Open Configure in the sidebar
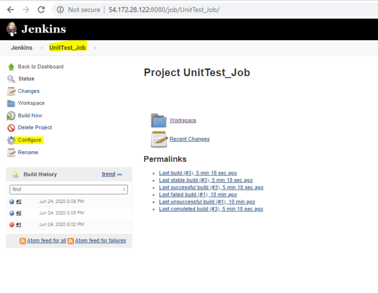 point(30,140)
